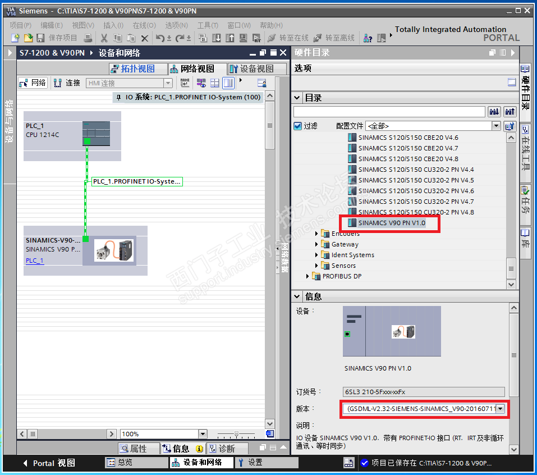
Task: Toggle page break display icon in network toolbar
Action: click(215, 83)
